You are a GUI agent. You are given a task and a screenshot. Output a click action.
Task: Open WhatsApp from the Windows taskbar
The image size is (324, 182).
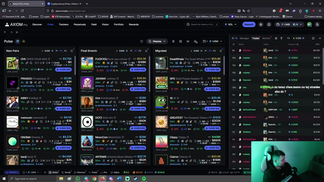tap(78, 179)
